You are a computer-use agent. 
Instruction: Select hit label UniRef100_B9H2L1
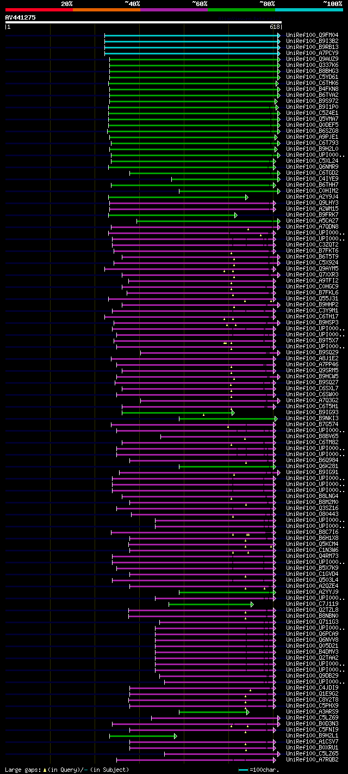pyautogui.click(x=312, y=735)
